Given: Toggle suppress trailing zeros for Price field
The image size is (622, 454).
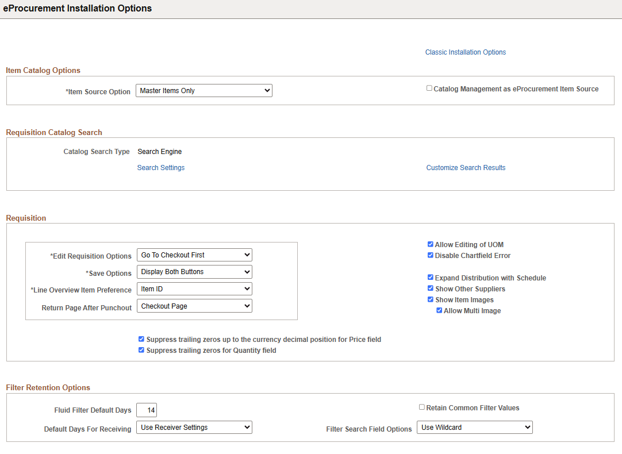Looking at the screenshot, I should [141, 338].
